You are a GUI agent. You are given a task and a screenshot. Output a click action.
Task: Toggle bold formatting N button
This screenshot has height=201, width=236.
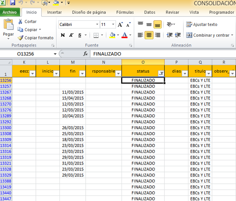tap(63, 35)
